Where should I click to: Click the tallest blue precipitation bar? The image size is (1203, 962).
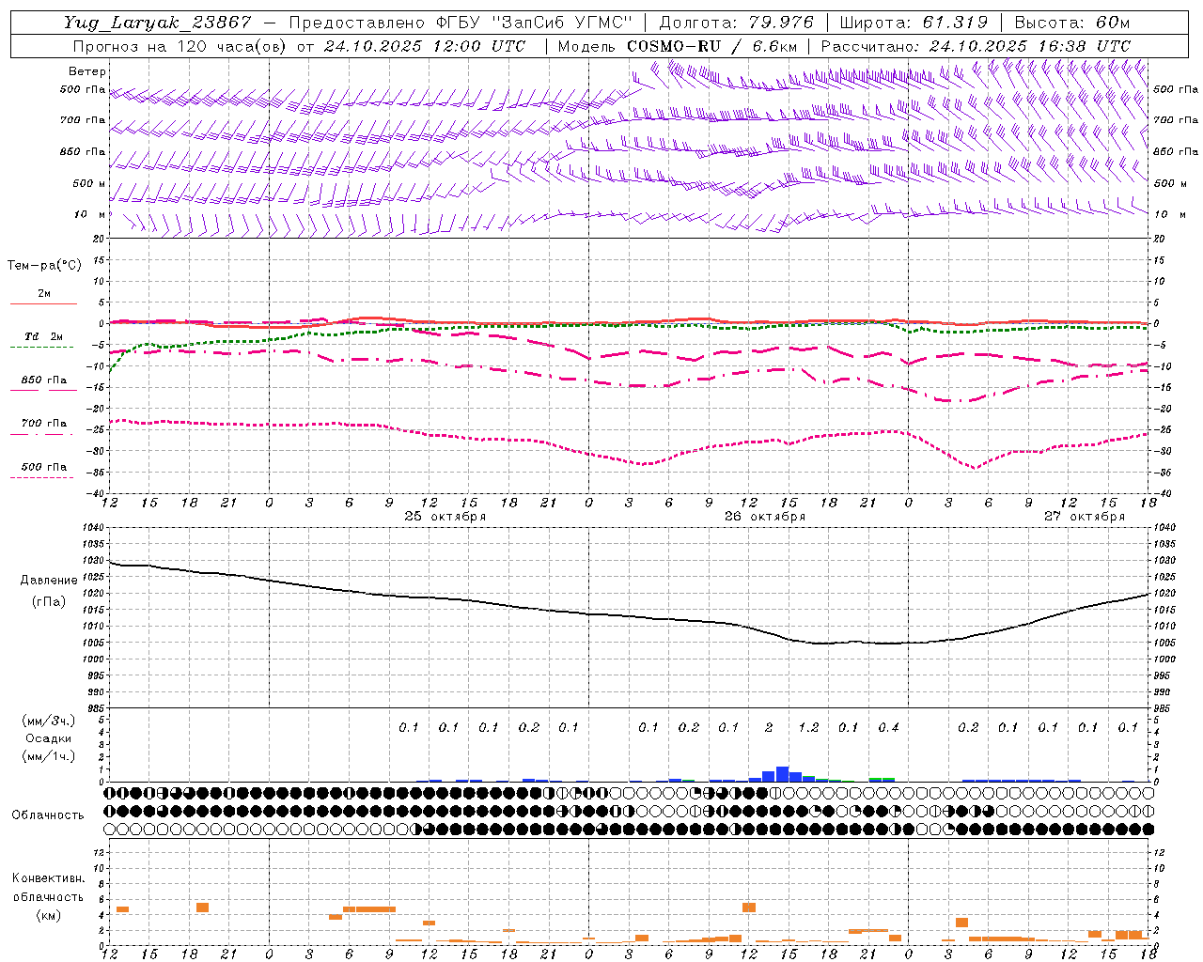[x=782, y=774]
